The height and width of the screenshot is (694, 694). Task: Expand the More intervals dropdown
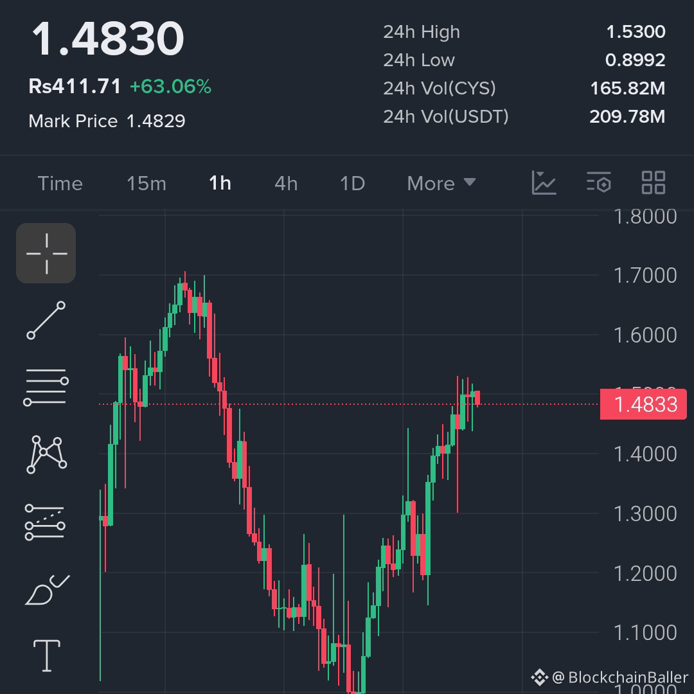tap(441, 183)
